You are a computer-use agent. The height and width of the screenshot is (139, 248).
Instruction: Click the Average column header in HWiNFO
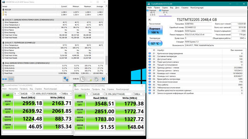(100, 7)
